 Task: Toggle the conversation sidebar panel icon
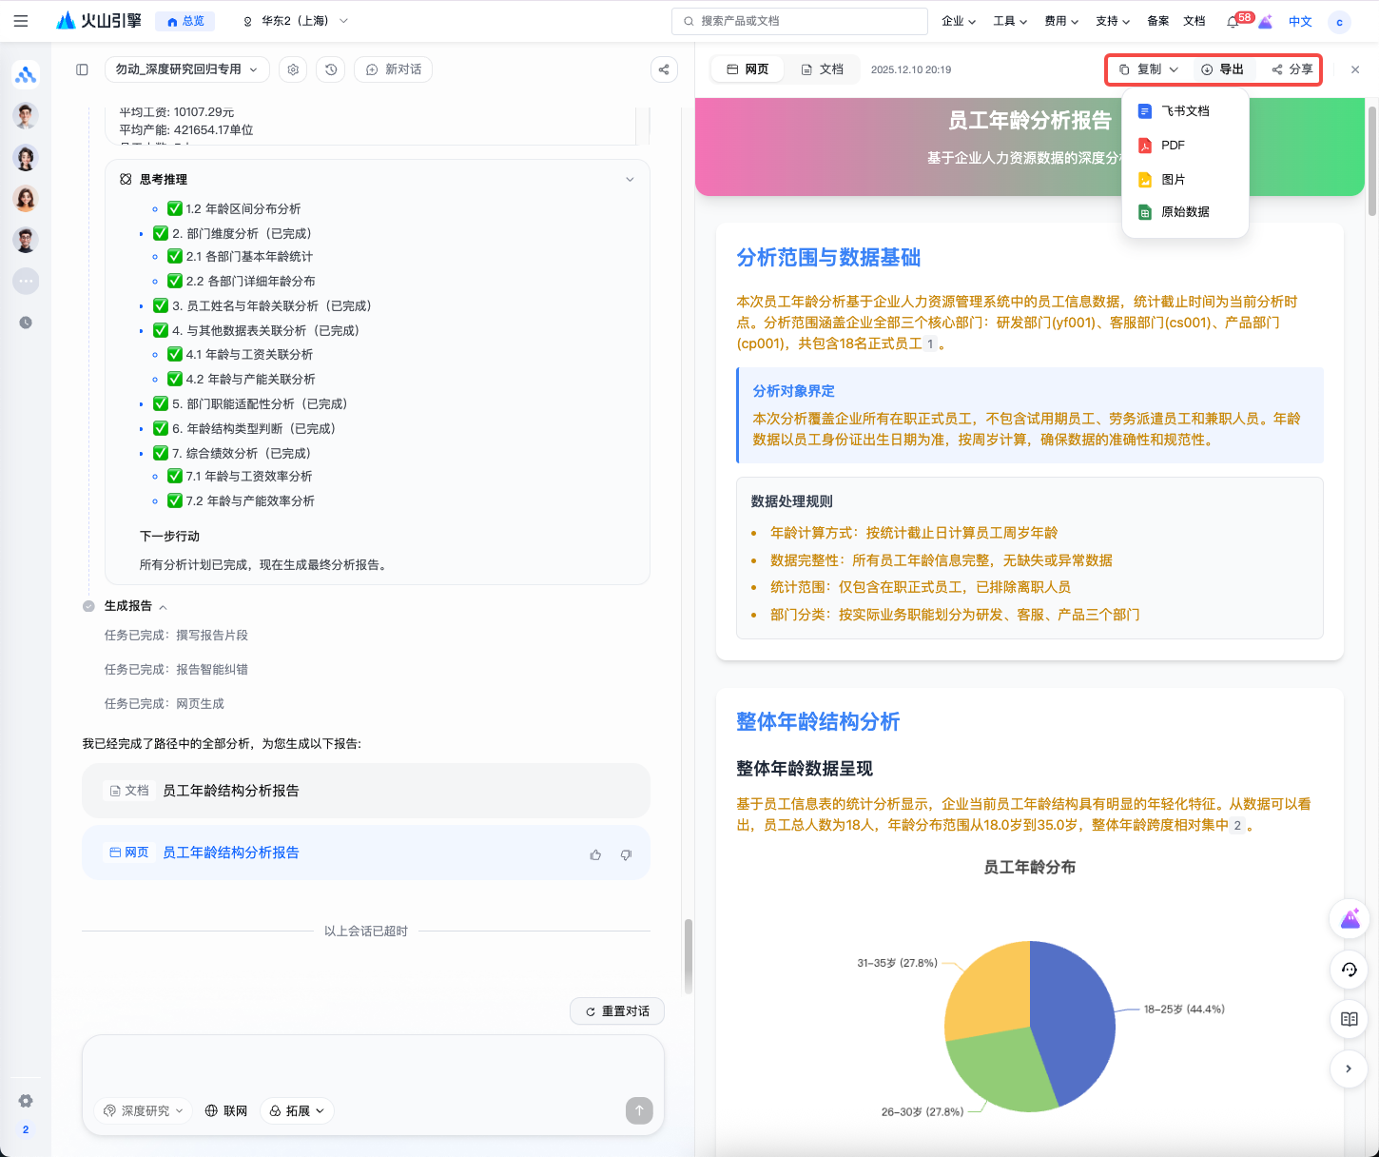pyautogui.click(x=83, y=69)
